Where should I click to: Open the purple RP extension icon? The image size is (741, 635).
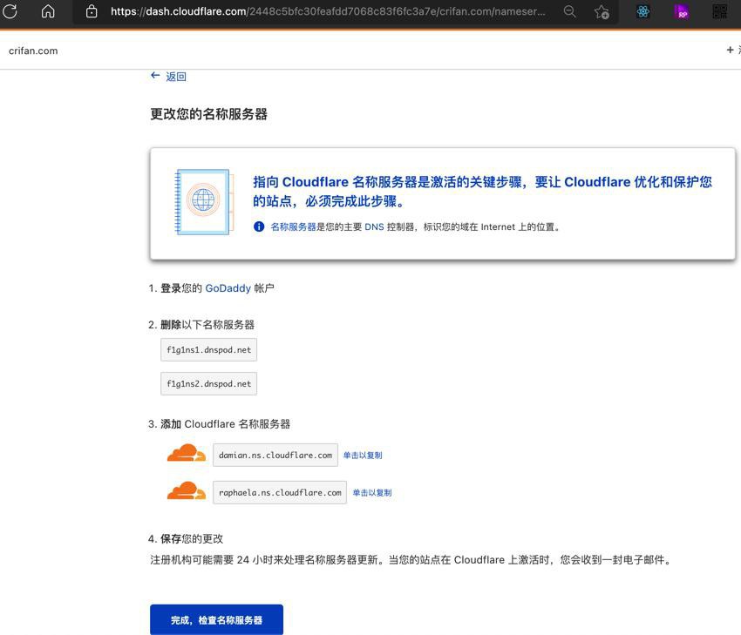tap(682, 11)
